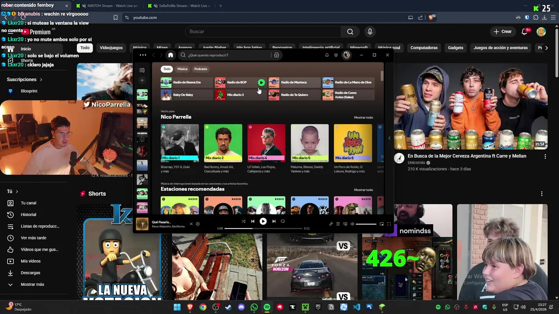The height and width of the screenshot is (314, 559).
Task: Toggle repeat in Spotify player
Action: tap(283, 222)
